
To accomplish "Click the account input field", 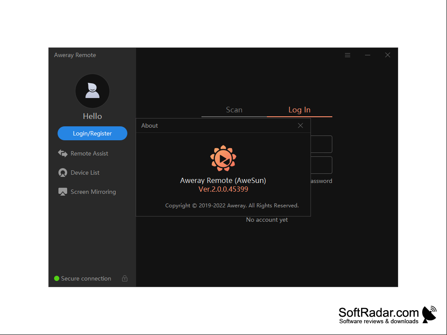I will [321, 144].
